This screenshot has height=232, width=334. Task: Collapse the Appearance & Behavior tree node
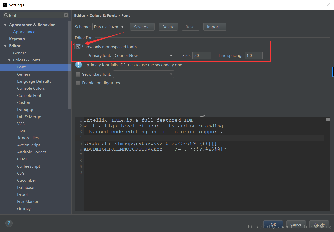(x=5, y=25)
